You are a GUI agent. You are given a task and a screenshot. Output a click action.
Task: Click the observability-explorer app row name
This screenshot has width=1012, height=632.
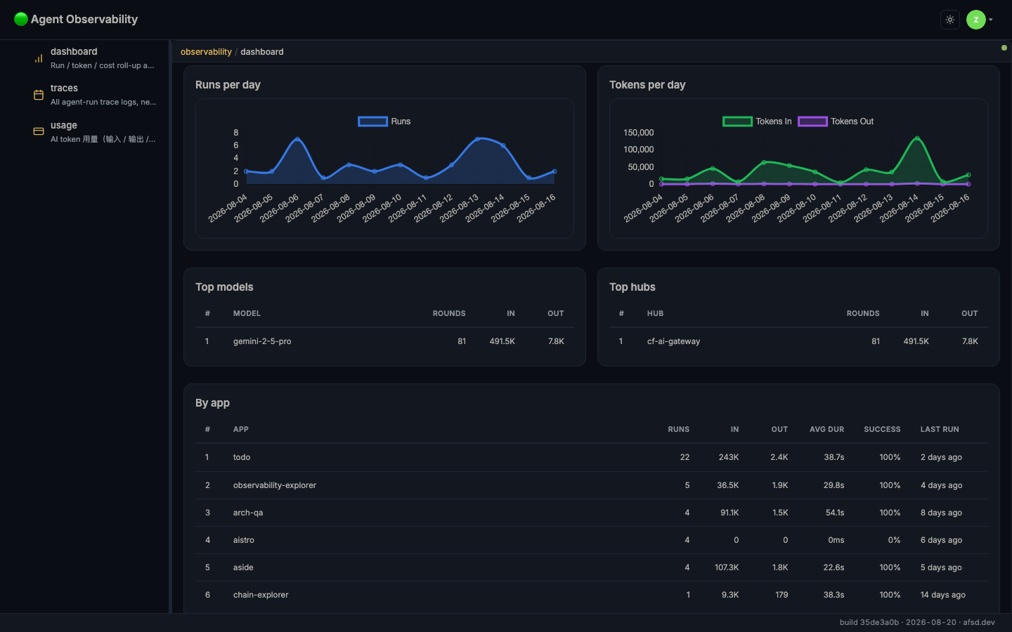[x=275, y=485]
